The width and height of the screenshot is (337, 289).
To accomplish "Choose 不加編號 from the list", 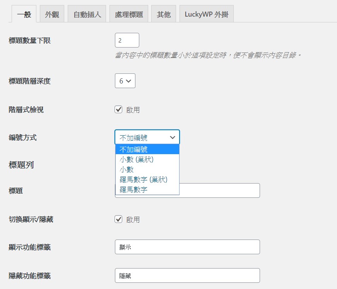I will (147, 149).
